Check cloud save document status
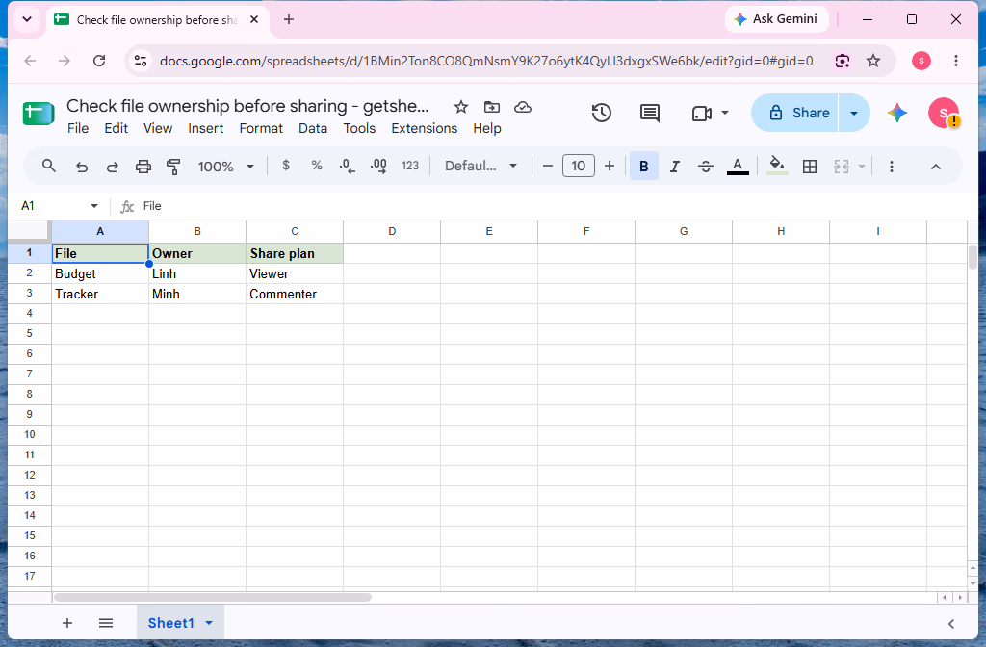 click(523, 107)
